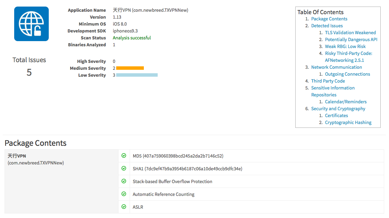Image resolution: width=389 pixels, height=218 pixels.
Task: Open Calendar/Reminders link
Action: tap(345, 102)
